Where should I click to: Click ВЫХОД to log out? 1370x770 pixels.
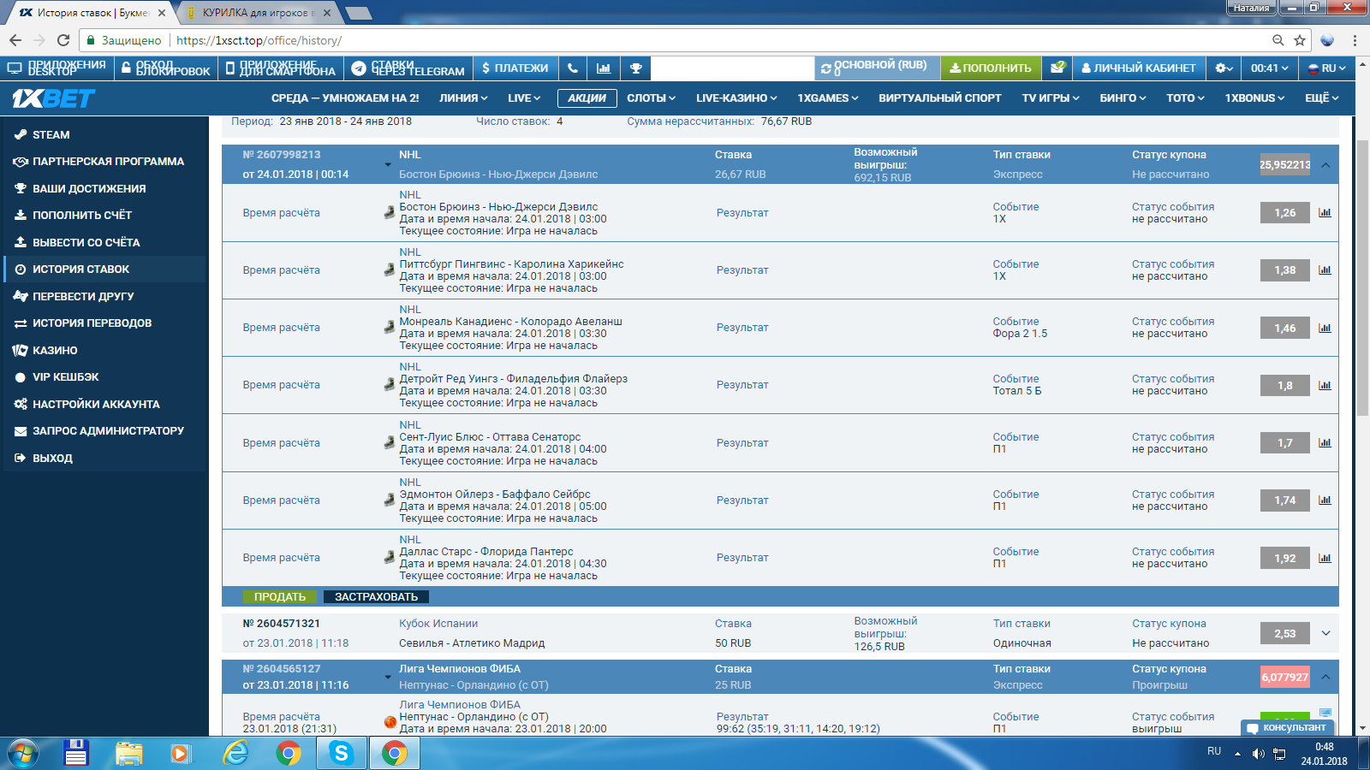coord(104,459)
